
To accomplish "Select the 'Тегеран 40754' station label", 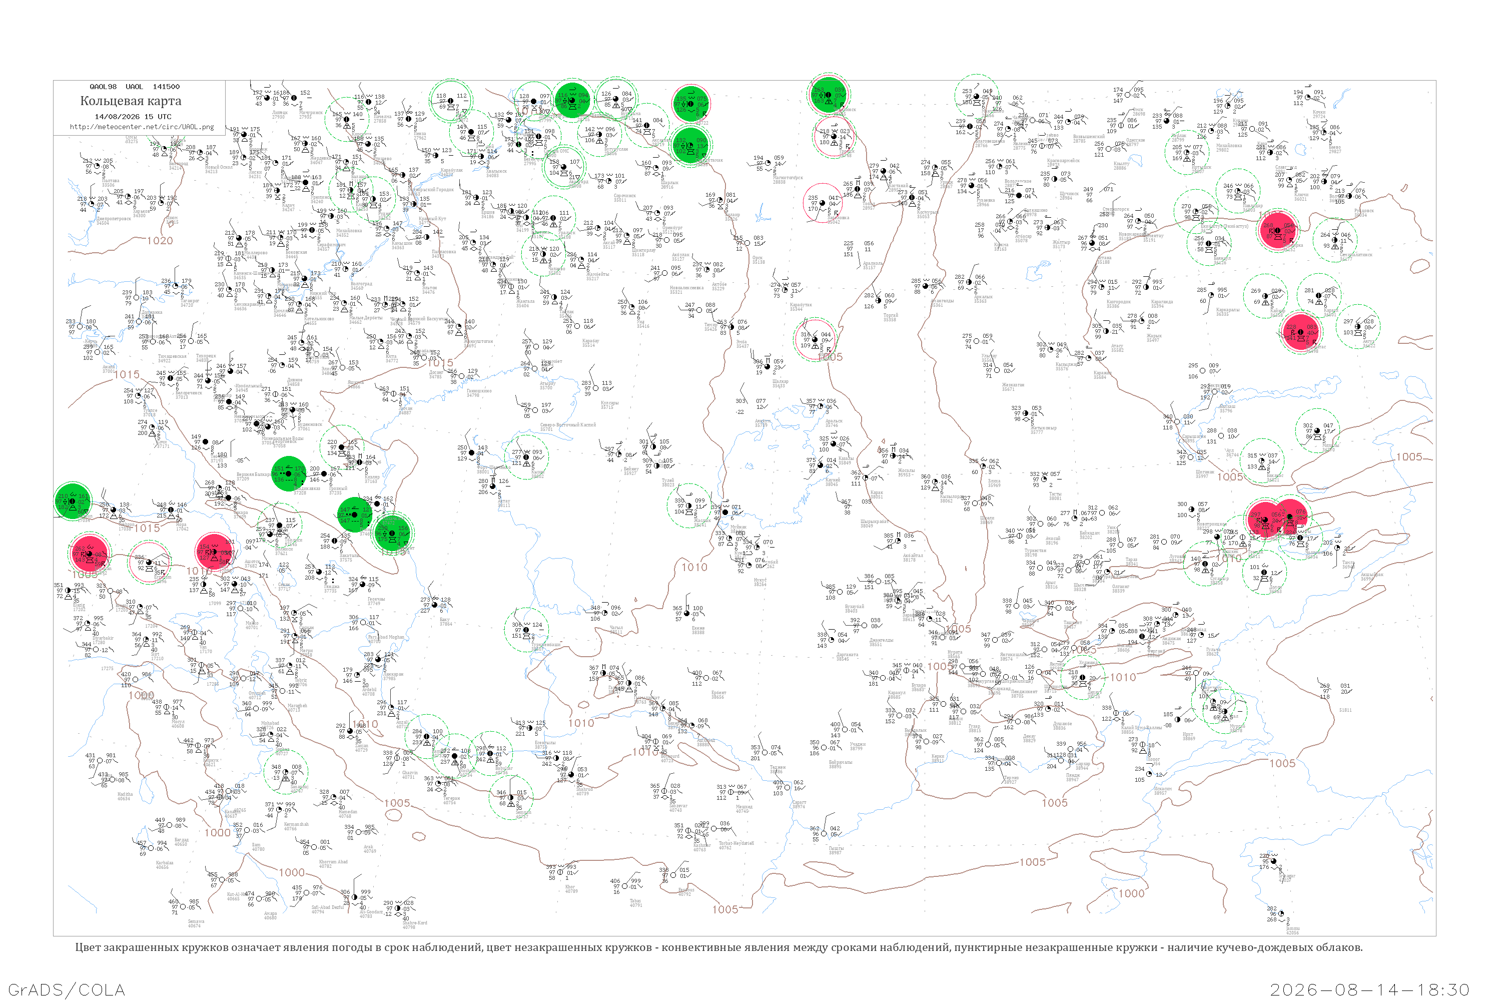I will (x=451, y=800).
